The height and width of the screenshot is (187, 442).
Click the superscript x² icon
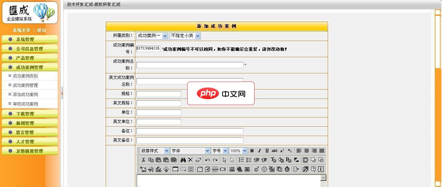(282, 150)
